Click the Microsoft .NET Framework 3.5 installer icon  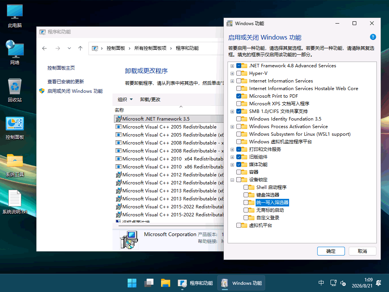coord(119,119)
